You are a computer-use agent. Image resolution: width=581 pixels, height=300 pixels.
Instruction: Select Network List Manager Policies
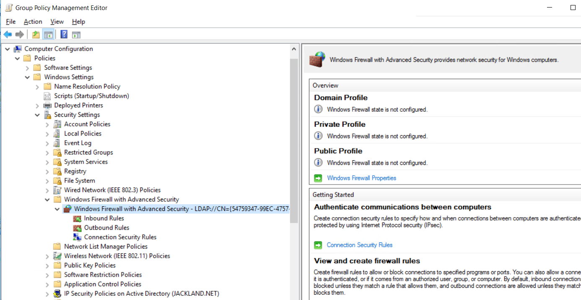click(106, 246)
